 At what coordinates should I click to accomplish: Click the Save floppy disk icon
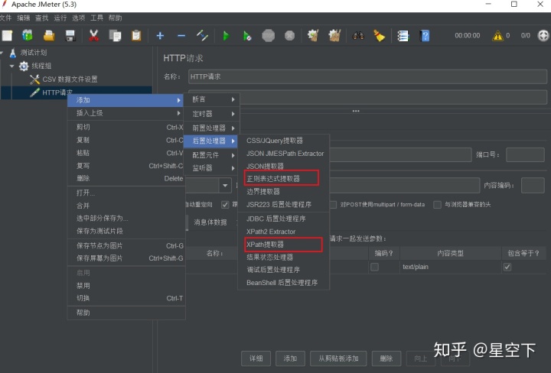pos(70,35)
